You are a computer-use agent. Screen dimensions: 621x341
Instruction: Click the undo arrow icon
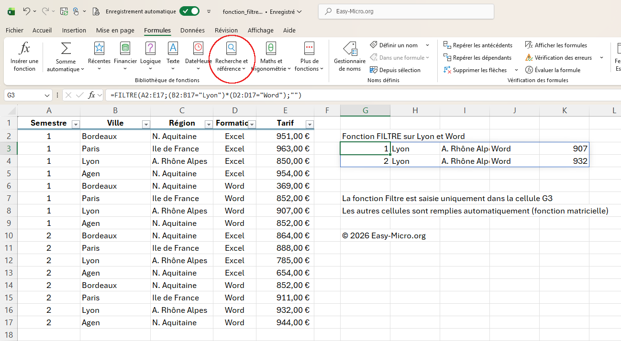(27, 11)
